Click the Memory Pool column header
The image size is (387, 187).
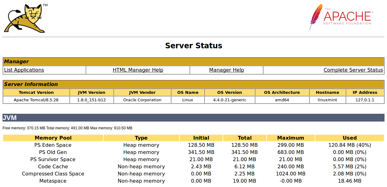[x=53, y=138]
